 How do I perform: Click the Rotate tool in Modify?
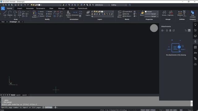point(49,12)
